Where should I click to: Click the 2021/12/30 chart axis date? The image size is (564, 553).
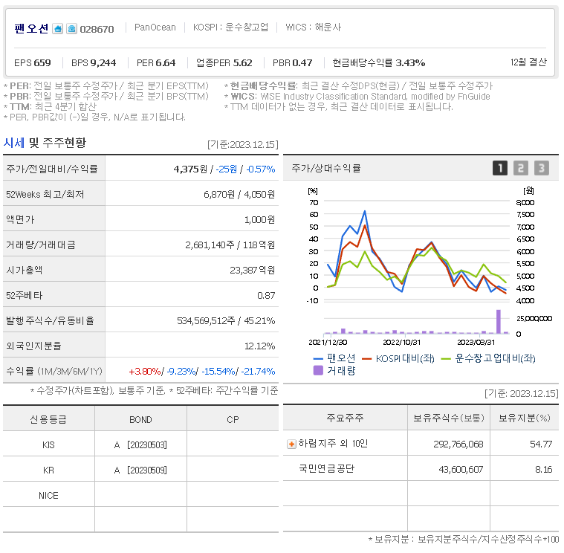[328, 342]
